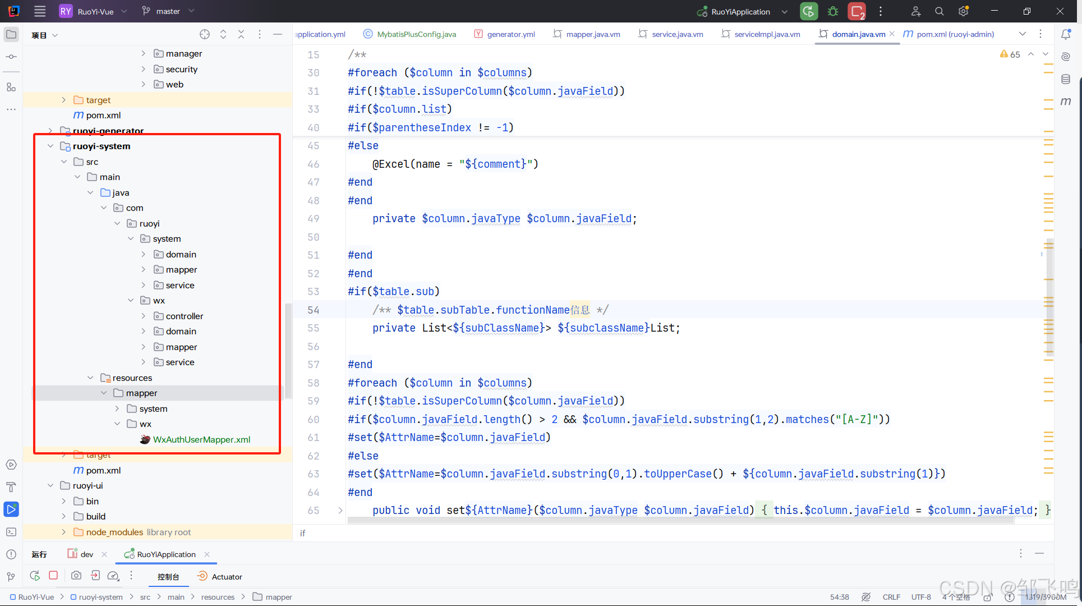Open the Maven tool window icon
Image resolution: width=1082 pixels, height=606 pixels.
(1066, 102)
